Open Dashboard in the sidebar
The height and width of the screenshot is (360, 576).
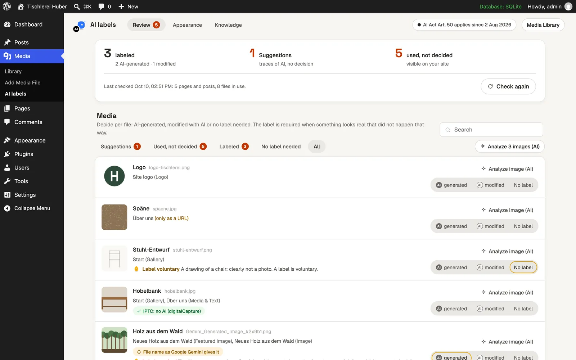point(32,24)
